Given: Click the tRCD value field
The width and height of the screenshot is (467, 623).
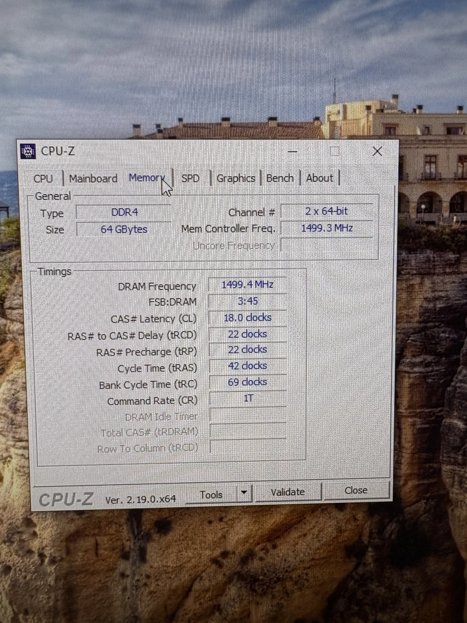Looking at the screenshot, I should (248, 334).
